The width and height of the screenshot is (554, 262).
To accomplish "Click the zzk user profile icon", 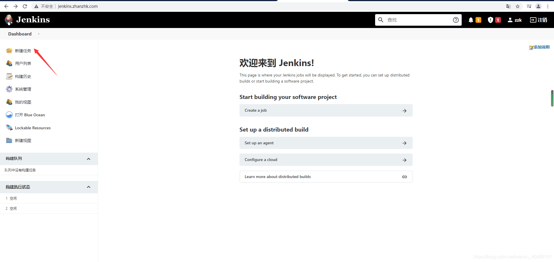I will pos(510,20).
